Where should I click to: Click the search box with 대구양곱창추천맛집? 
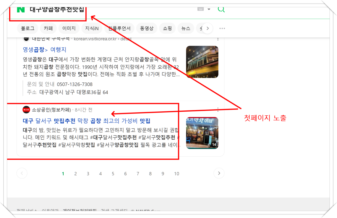57,9
